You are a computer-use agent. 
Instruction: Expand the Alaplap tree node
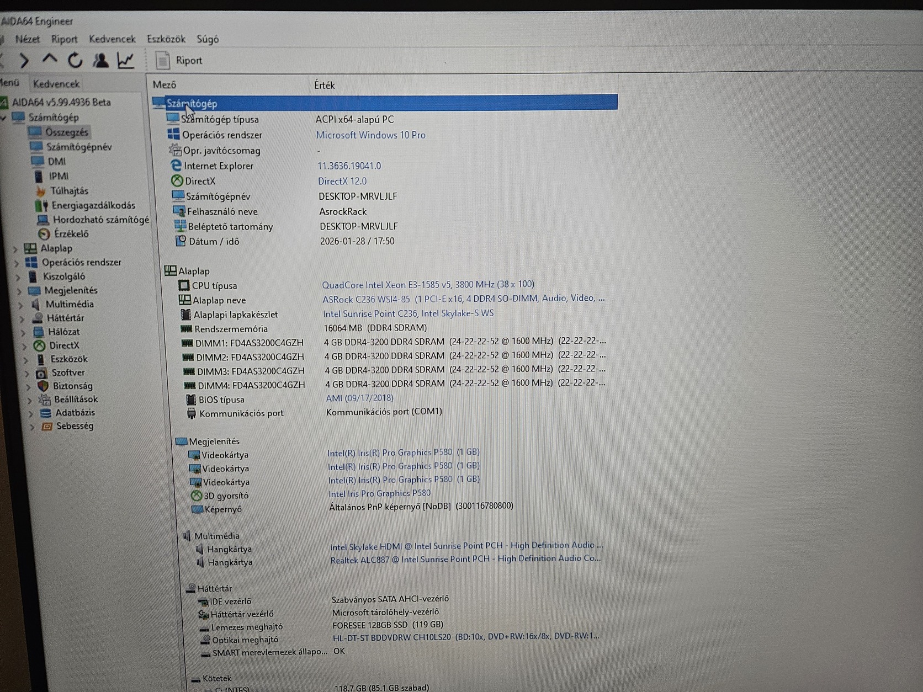pyautogui.click(x=16, y=248)
